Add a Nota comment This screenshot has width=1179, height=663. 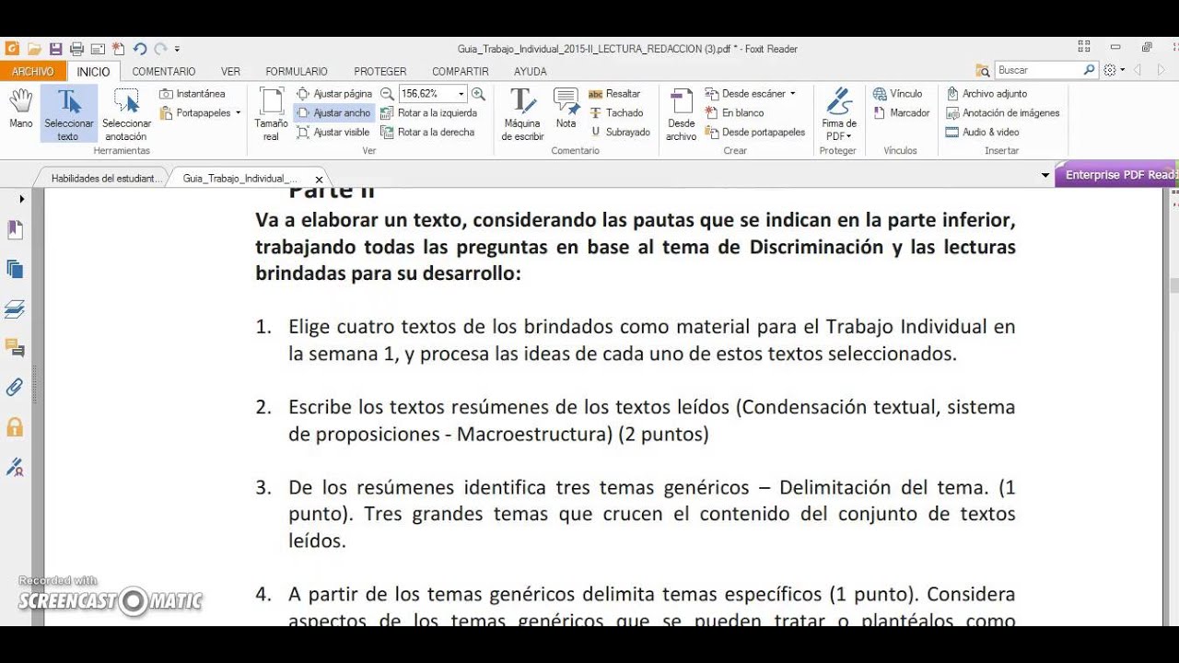click(566, 109)
